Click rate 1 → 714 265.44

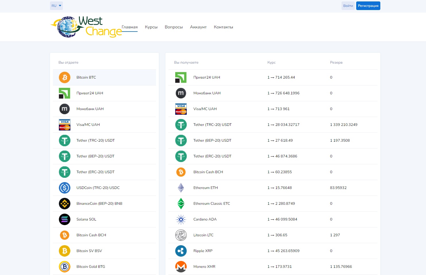[281, 77]
